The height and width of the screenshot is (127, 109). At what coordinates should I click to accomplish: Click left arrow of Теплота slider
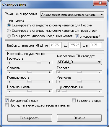pos(59,72)
